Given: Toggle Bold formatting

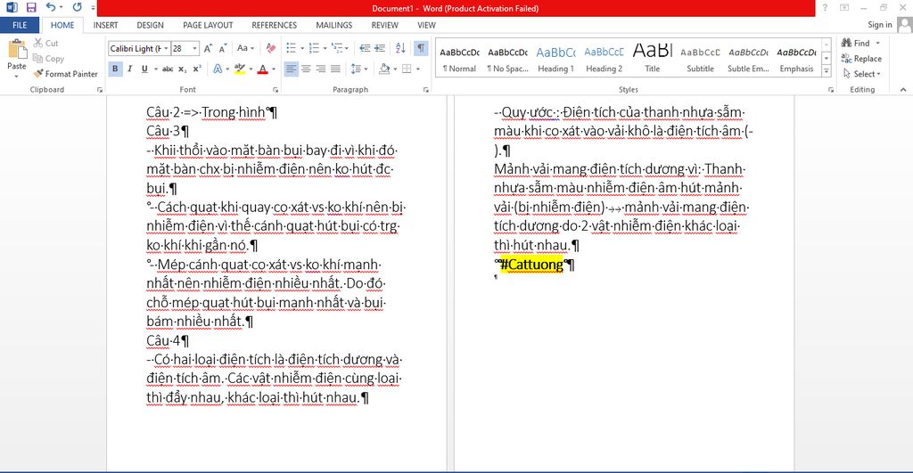Looking at the screenshot, I should point(115,69).
